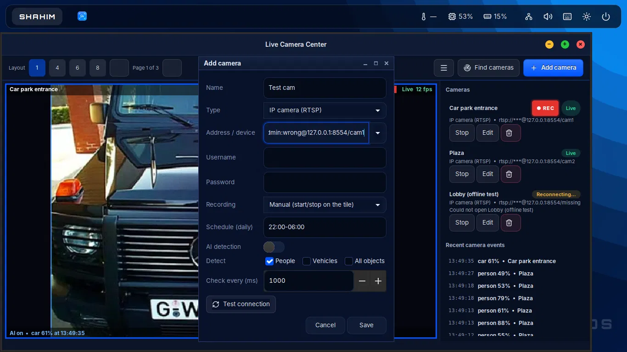627x352 pixels.
Task: Close the Add camera dialog
Action: (386, 63)
